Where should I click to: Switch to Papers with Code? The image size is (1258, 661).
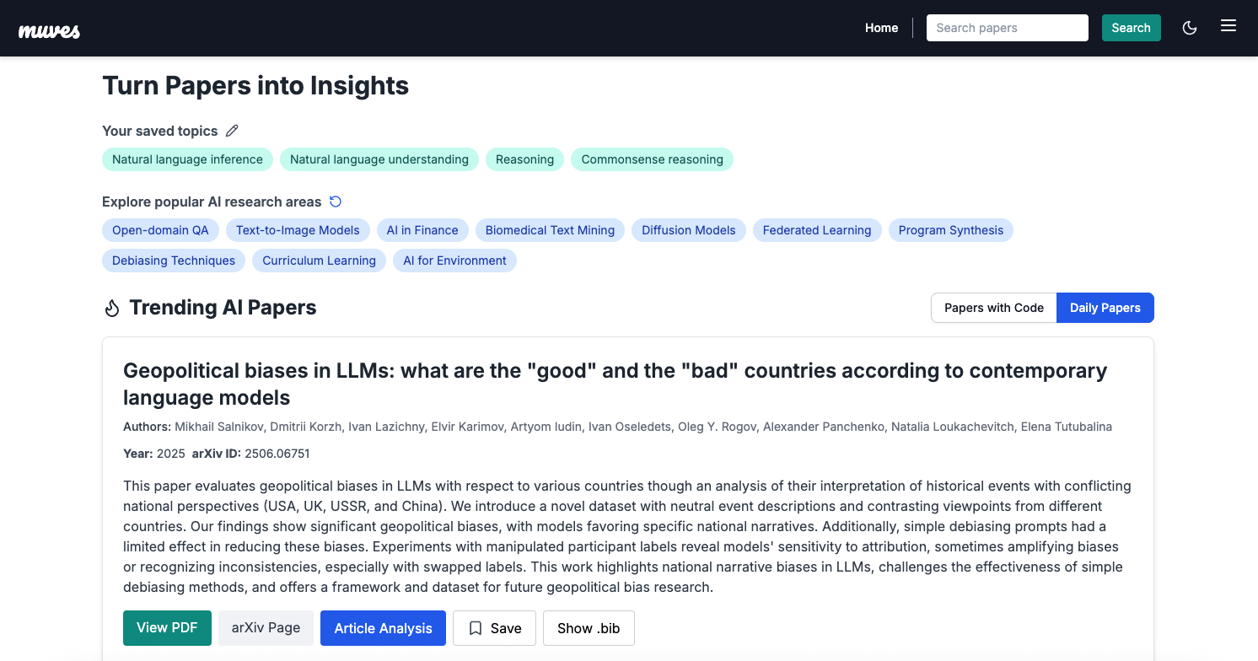994,308
